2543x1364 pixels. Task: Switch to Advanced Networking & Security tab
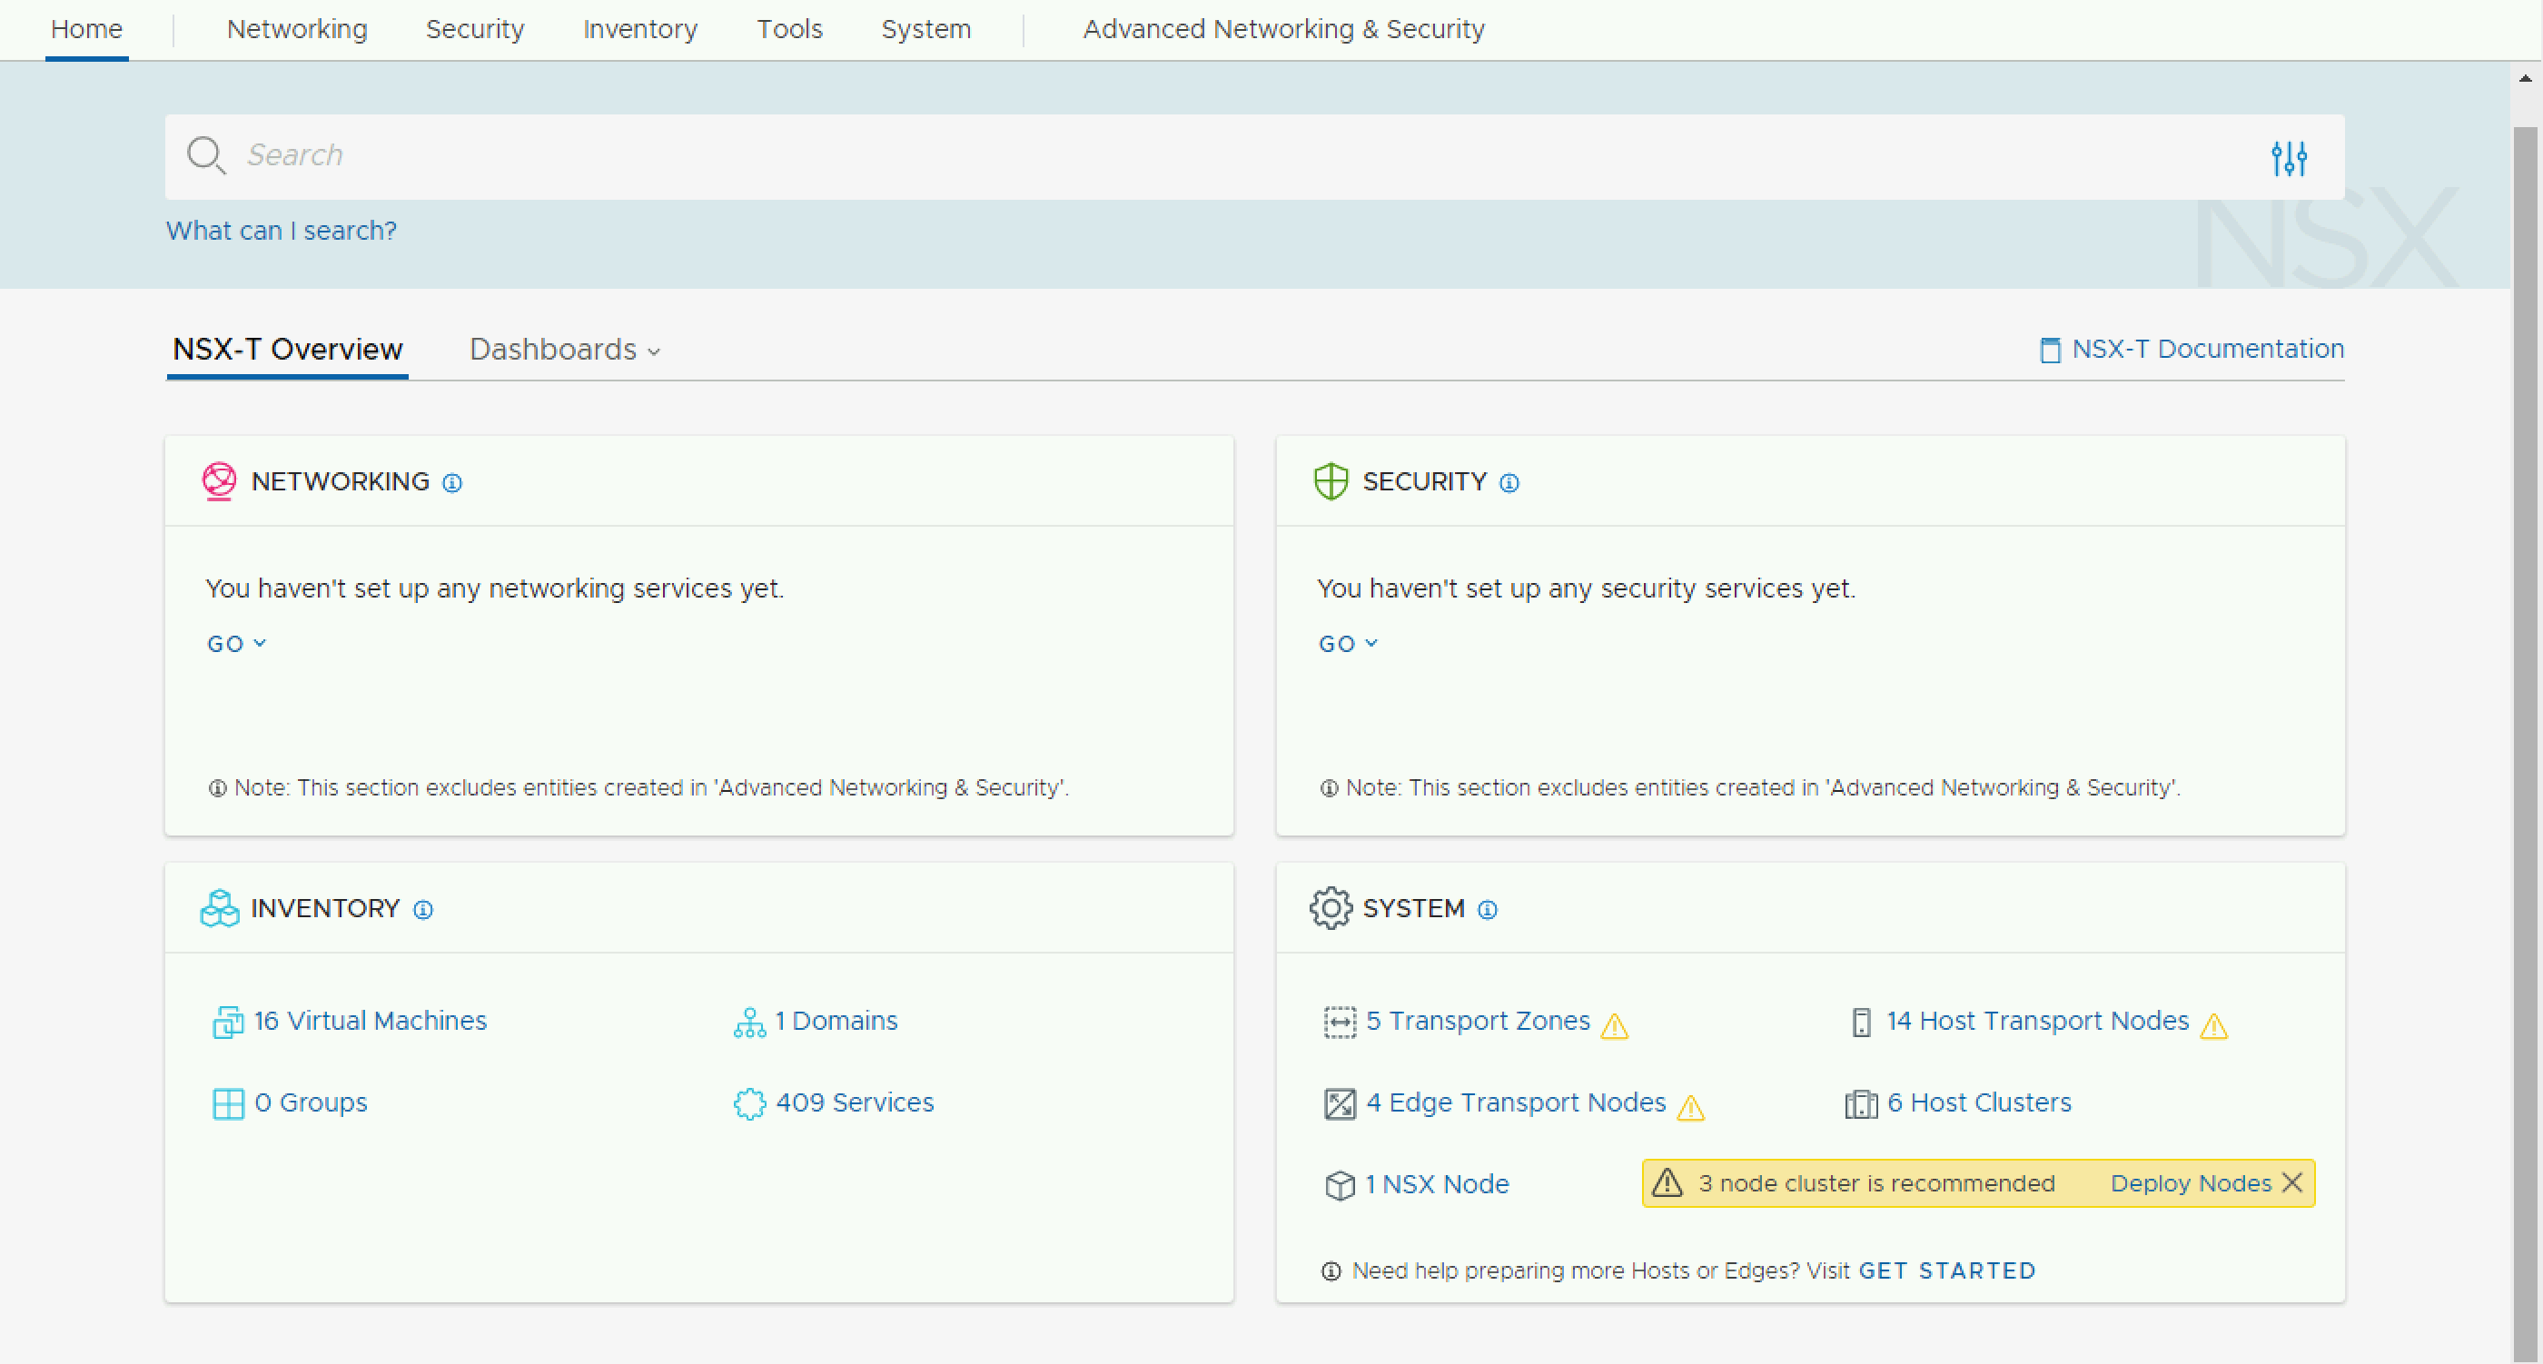[1283, 30]
